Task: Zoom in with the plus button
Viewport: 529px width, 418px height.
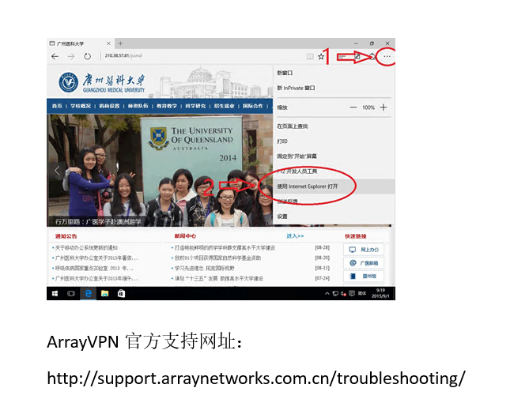Action: (384, 107)
